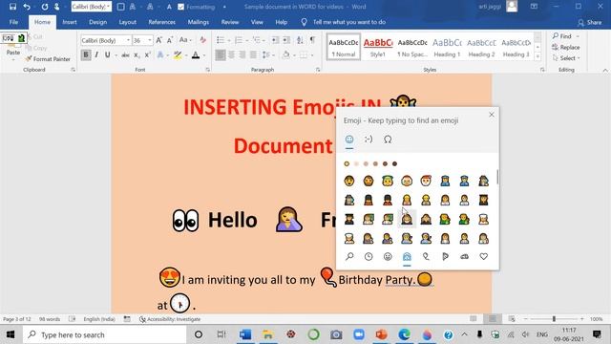Justify the paragraph text
The height and width of the screenshot is (344, 611).
253,55
